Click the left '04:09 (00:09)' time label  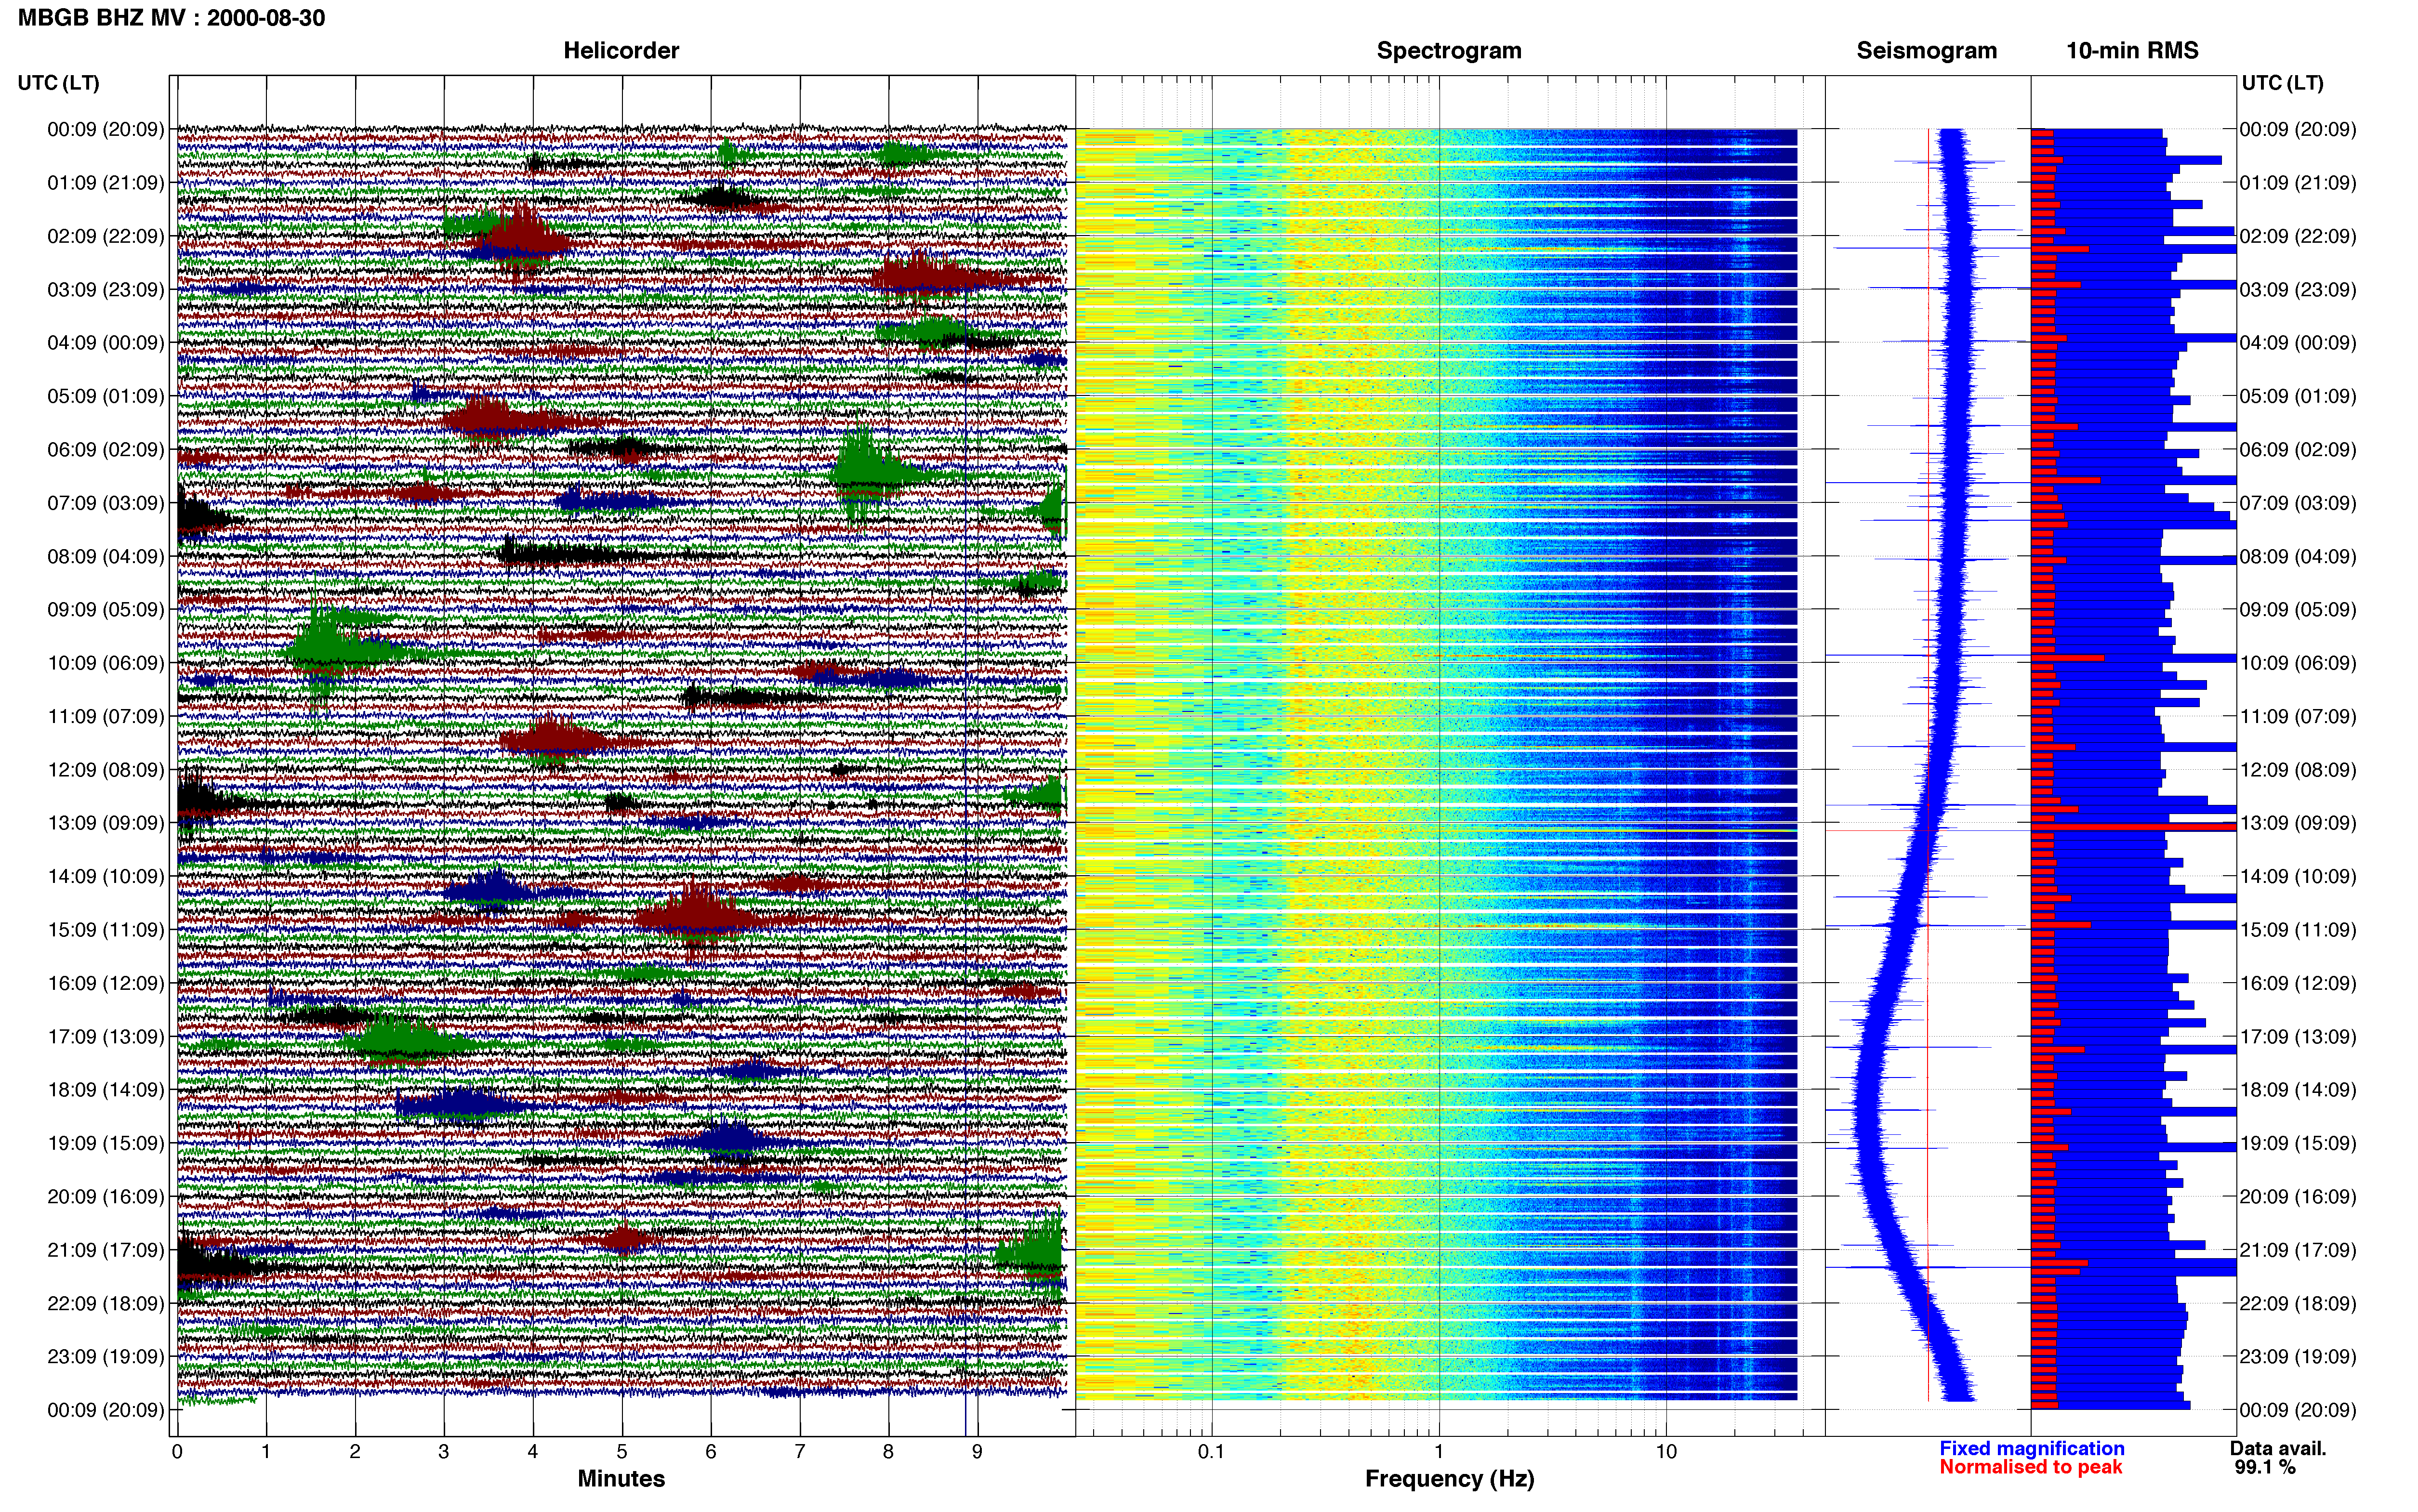click(x=105, y=343)
